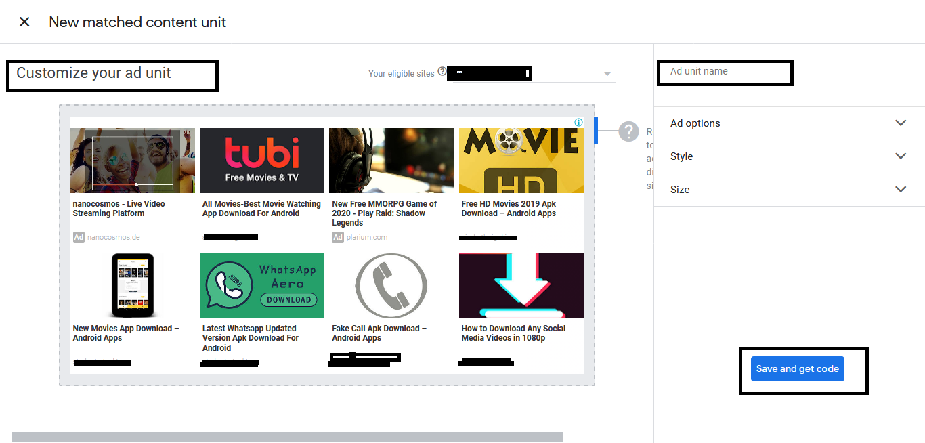925x443 pixels.
Task: Click the Save and get code button
Action: pyautogui.click(x=797, y=369)
